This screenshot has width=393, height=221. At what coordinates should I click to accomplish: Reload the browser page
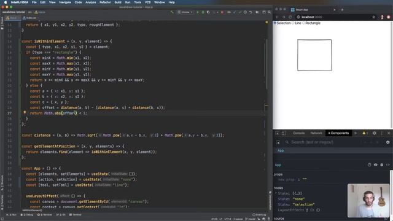(290, 17)
